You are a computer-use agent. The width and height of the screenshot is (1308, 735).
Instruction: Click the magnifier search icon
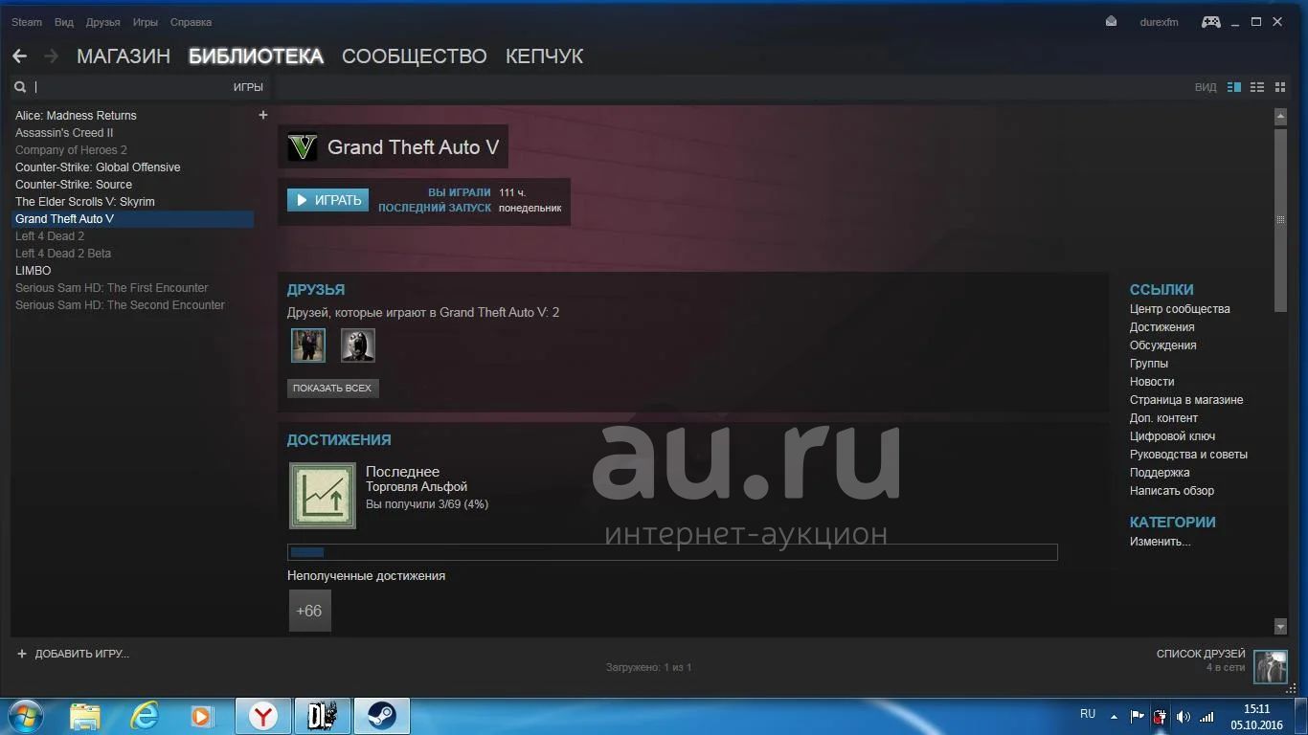point(19,87)
